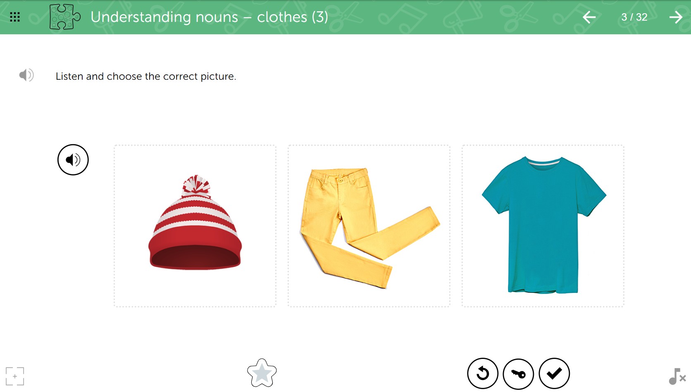Toggle fullscreen with corner bracket icon
691x392 pixels.
(x=15, y=376)
